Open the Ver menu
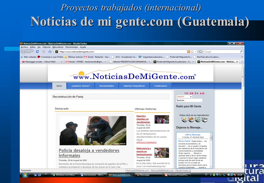This screenshot has height=183, width=264. (39, 47)
